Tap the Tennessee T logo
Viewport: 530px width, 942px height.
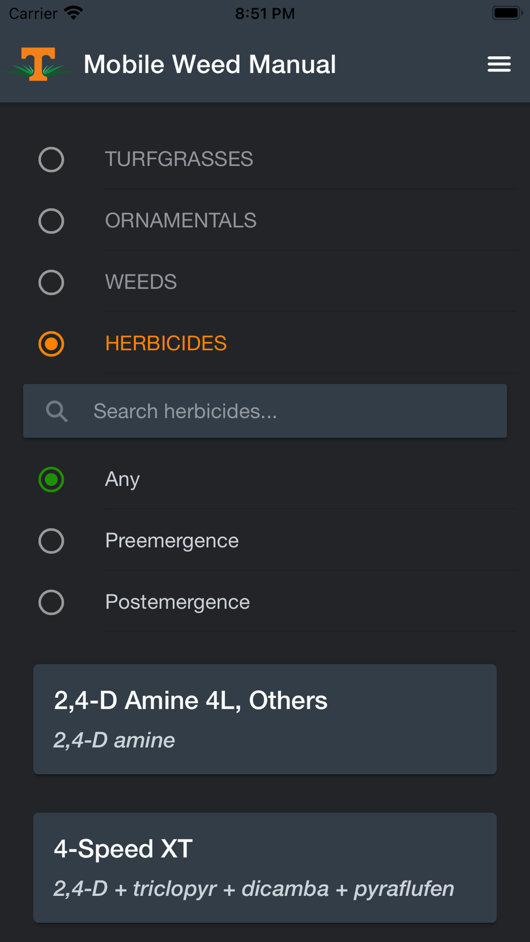tap(38, 65)
